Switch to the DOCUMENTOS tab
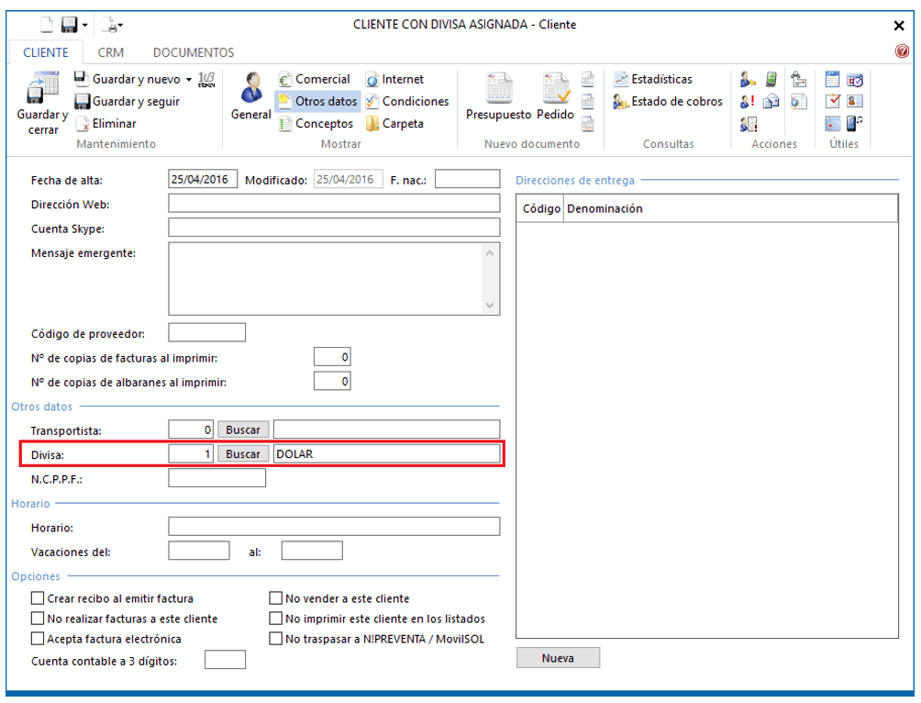 [x=194, y=53]
